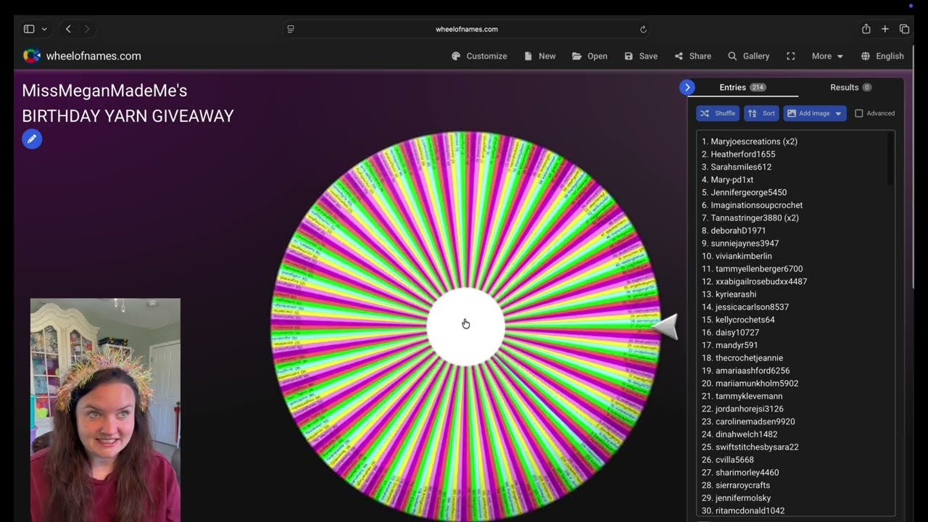Save the current wheel

click(641, 56)
